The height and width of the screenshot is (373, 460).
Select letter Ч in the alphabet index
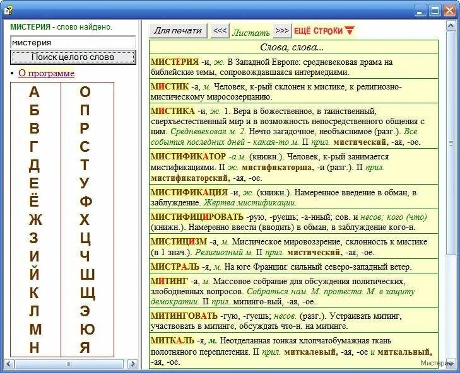[85, 256]
